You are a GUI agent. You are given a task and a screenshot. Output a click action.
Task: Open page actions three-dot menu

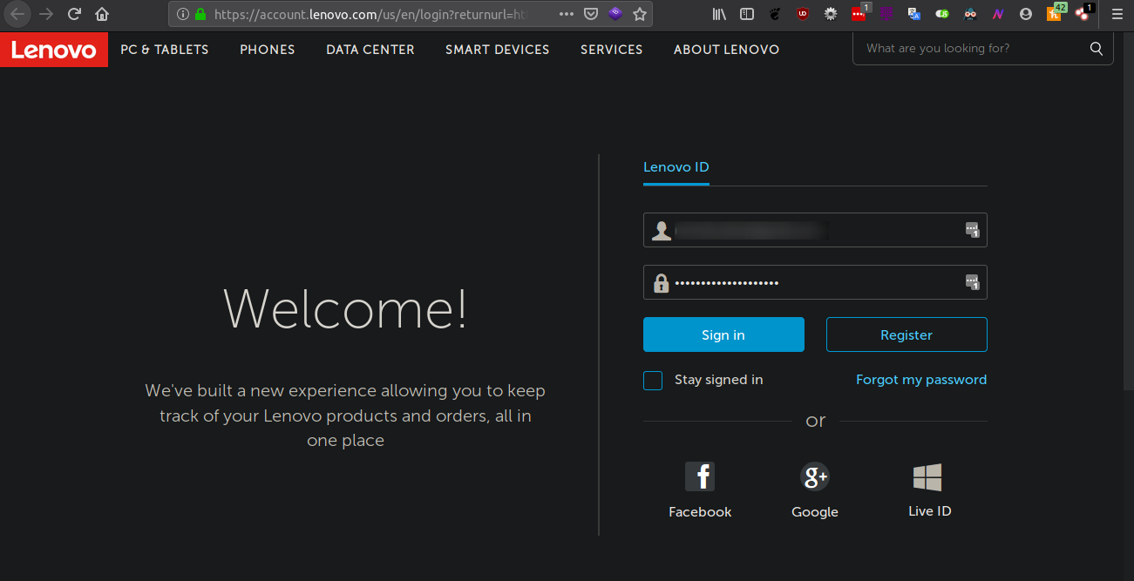[x=567, y=14]
